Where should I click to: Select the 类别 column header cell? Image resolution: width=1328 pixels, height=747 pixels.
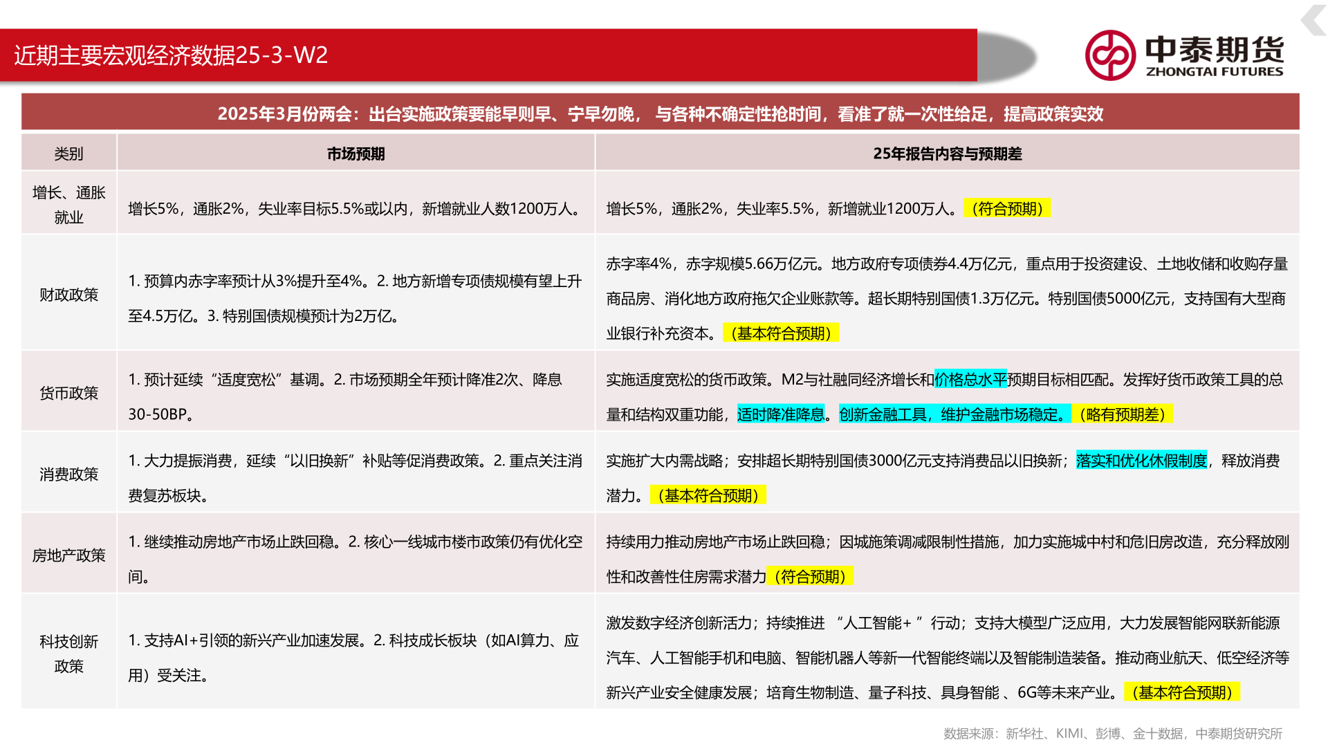click(69, 153)
